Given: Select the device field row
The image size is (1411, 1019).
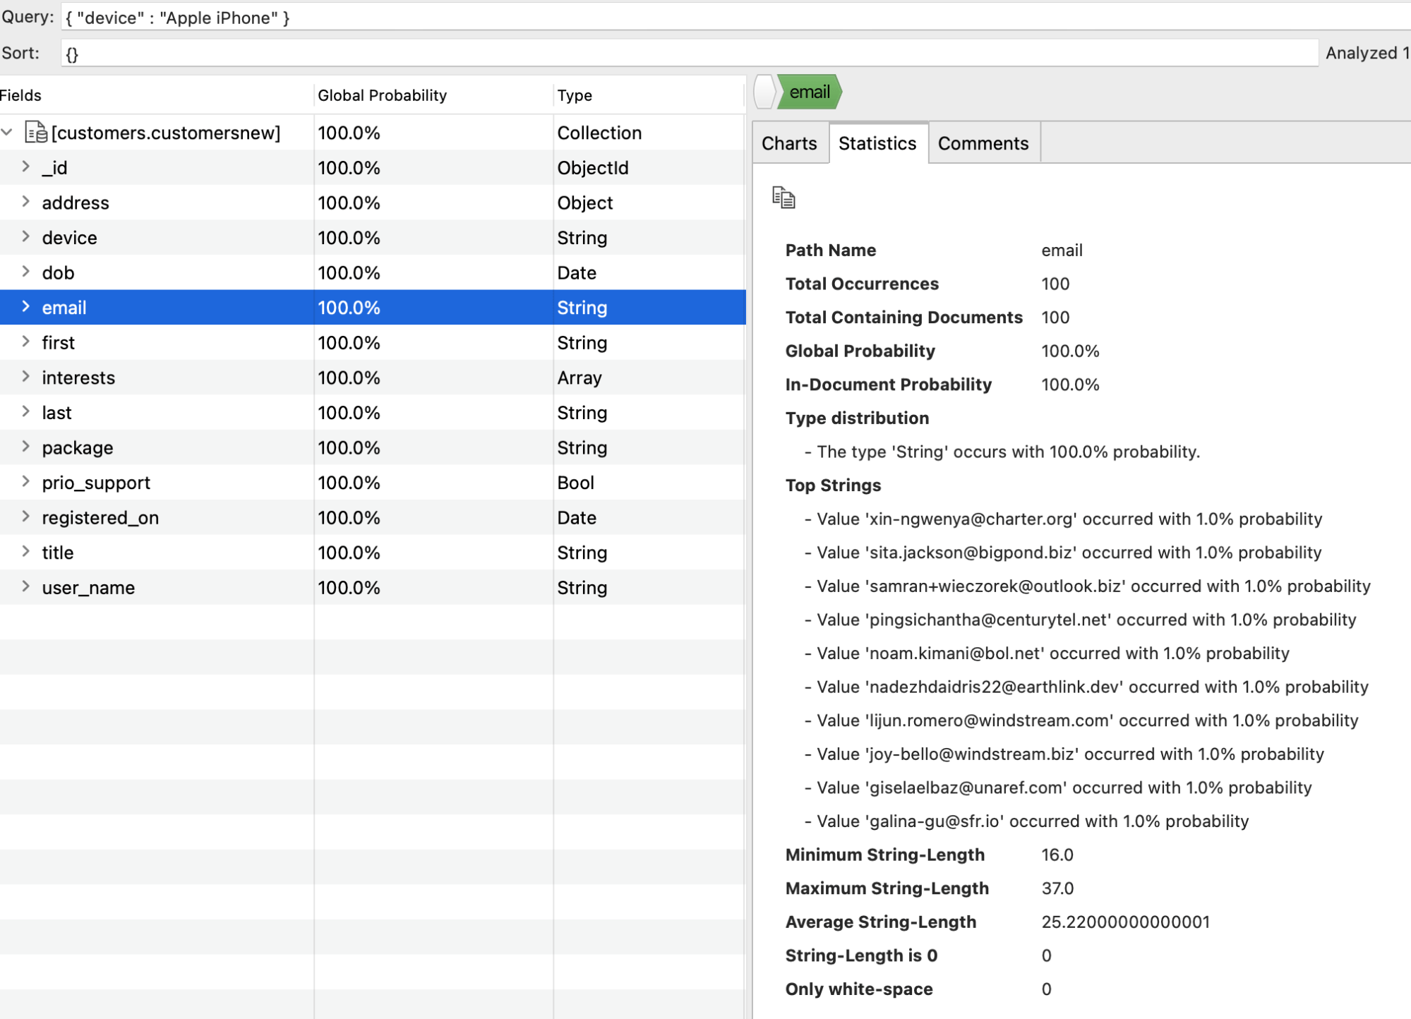Looking at the screenshot, I should click(373, 238).
